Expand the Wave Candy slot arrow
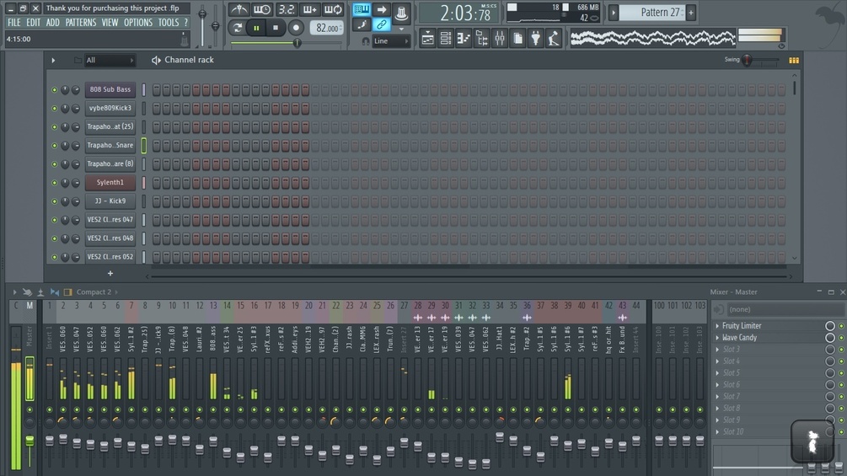This screenshot has width=847, height=476. 717,337
